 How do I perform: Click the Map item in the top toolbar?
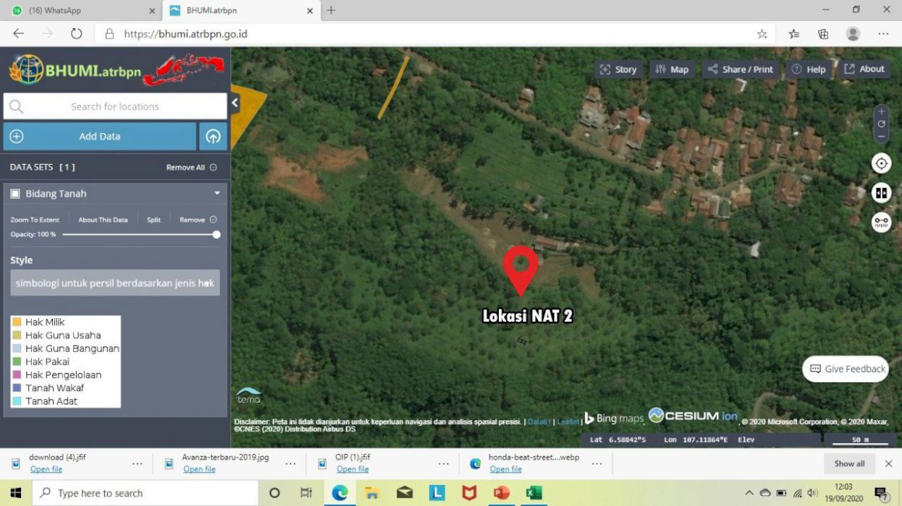pyautogui.click(x=673, y=69)
